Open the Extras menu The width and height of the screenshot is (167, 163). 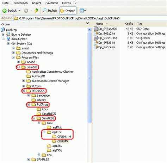[66, 3]
